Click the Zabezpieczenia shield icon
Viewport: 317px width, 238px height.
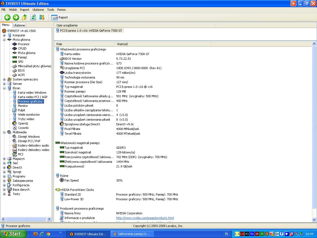click(9, 181)
